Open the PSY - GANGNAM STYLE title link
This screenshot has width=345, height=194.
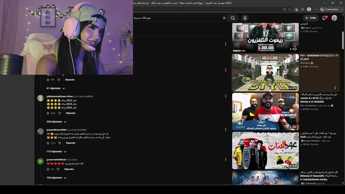(319, 57)
